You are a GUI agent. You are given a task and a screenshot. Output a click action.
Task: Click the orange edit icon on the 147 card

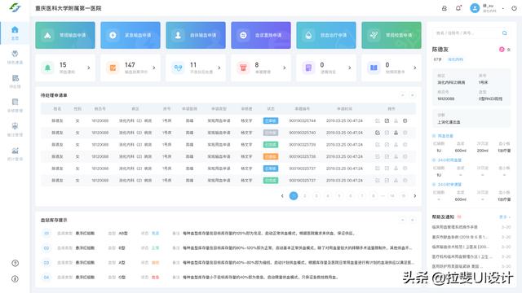(x=113, y=68)
